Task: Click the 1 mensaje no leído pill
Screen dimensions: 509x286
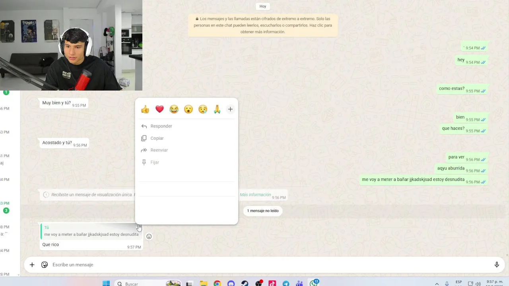Action: 263,211
